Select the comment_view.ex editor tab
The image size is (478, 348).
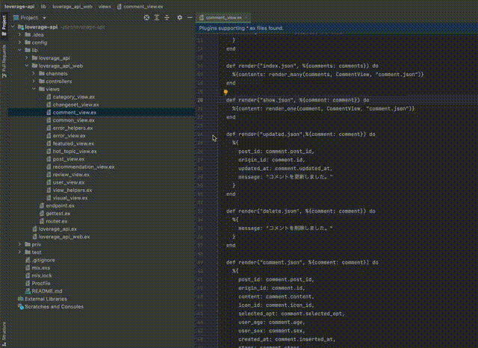coord(223,18)
